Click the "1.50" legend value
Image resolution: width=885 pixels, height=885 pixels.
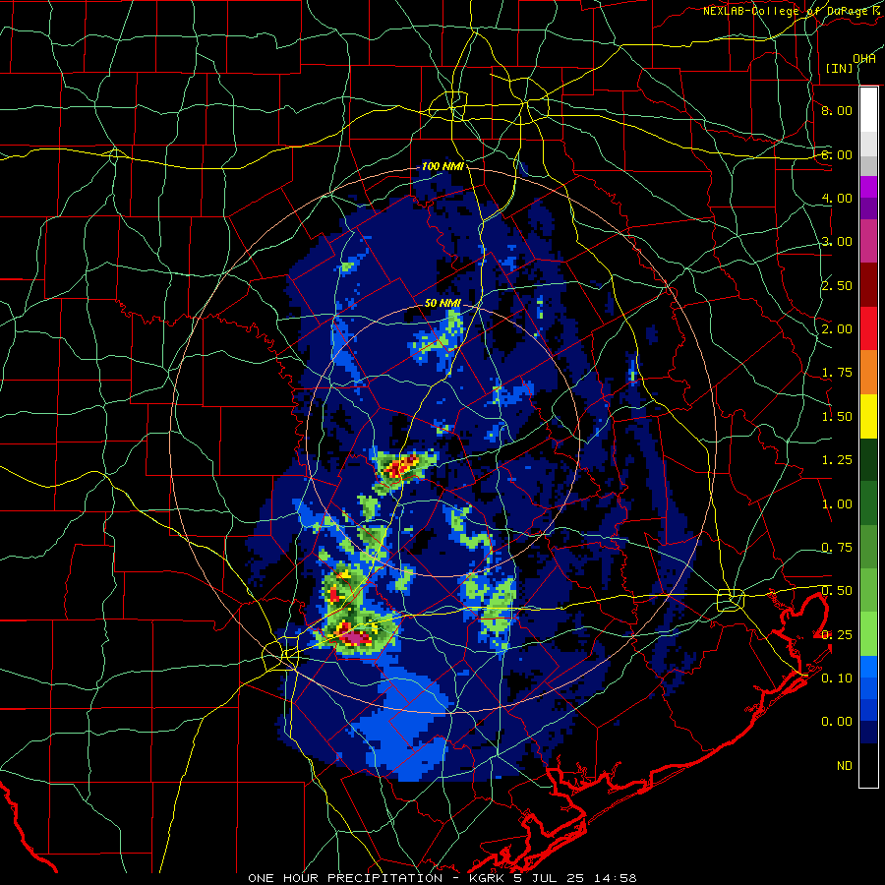837,417
